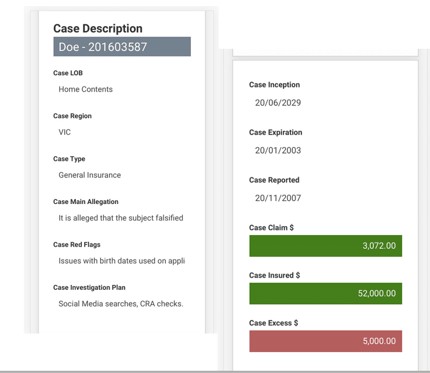Select the green Case Insured amount 52,000.00
The width and height of the screenshot is (430, 373).
pyautogui.click(x=325, y=294)
